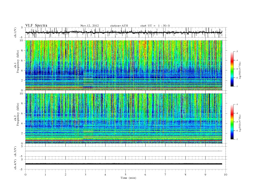Click the time axis tick label "2"
This screenshot has width=254, height=196.
(x=65, y=175)
